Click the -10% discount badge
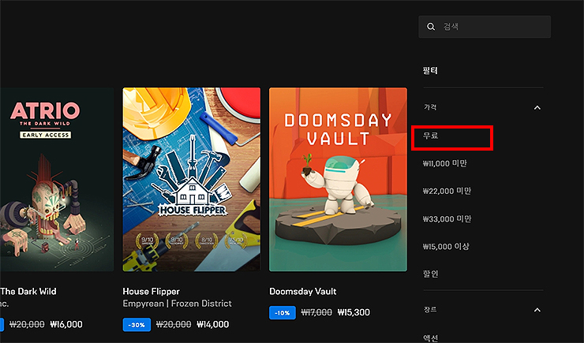The image size is (584, 343). point(283,313)
